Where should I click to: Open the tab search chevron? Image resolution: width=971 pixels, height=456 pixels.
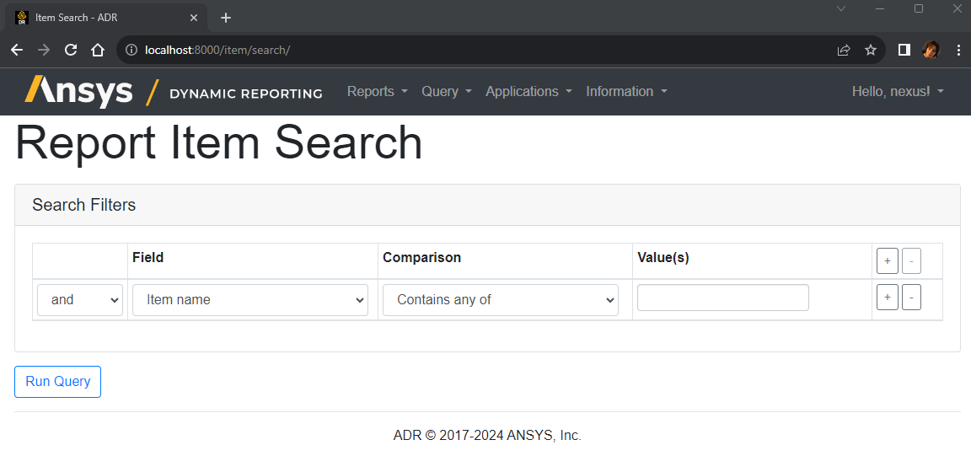[x=841, y=8]
